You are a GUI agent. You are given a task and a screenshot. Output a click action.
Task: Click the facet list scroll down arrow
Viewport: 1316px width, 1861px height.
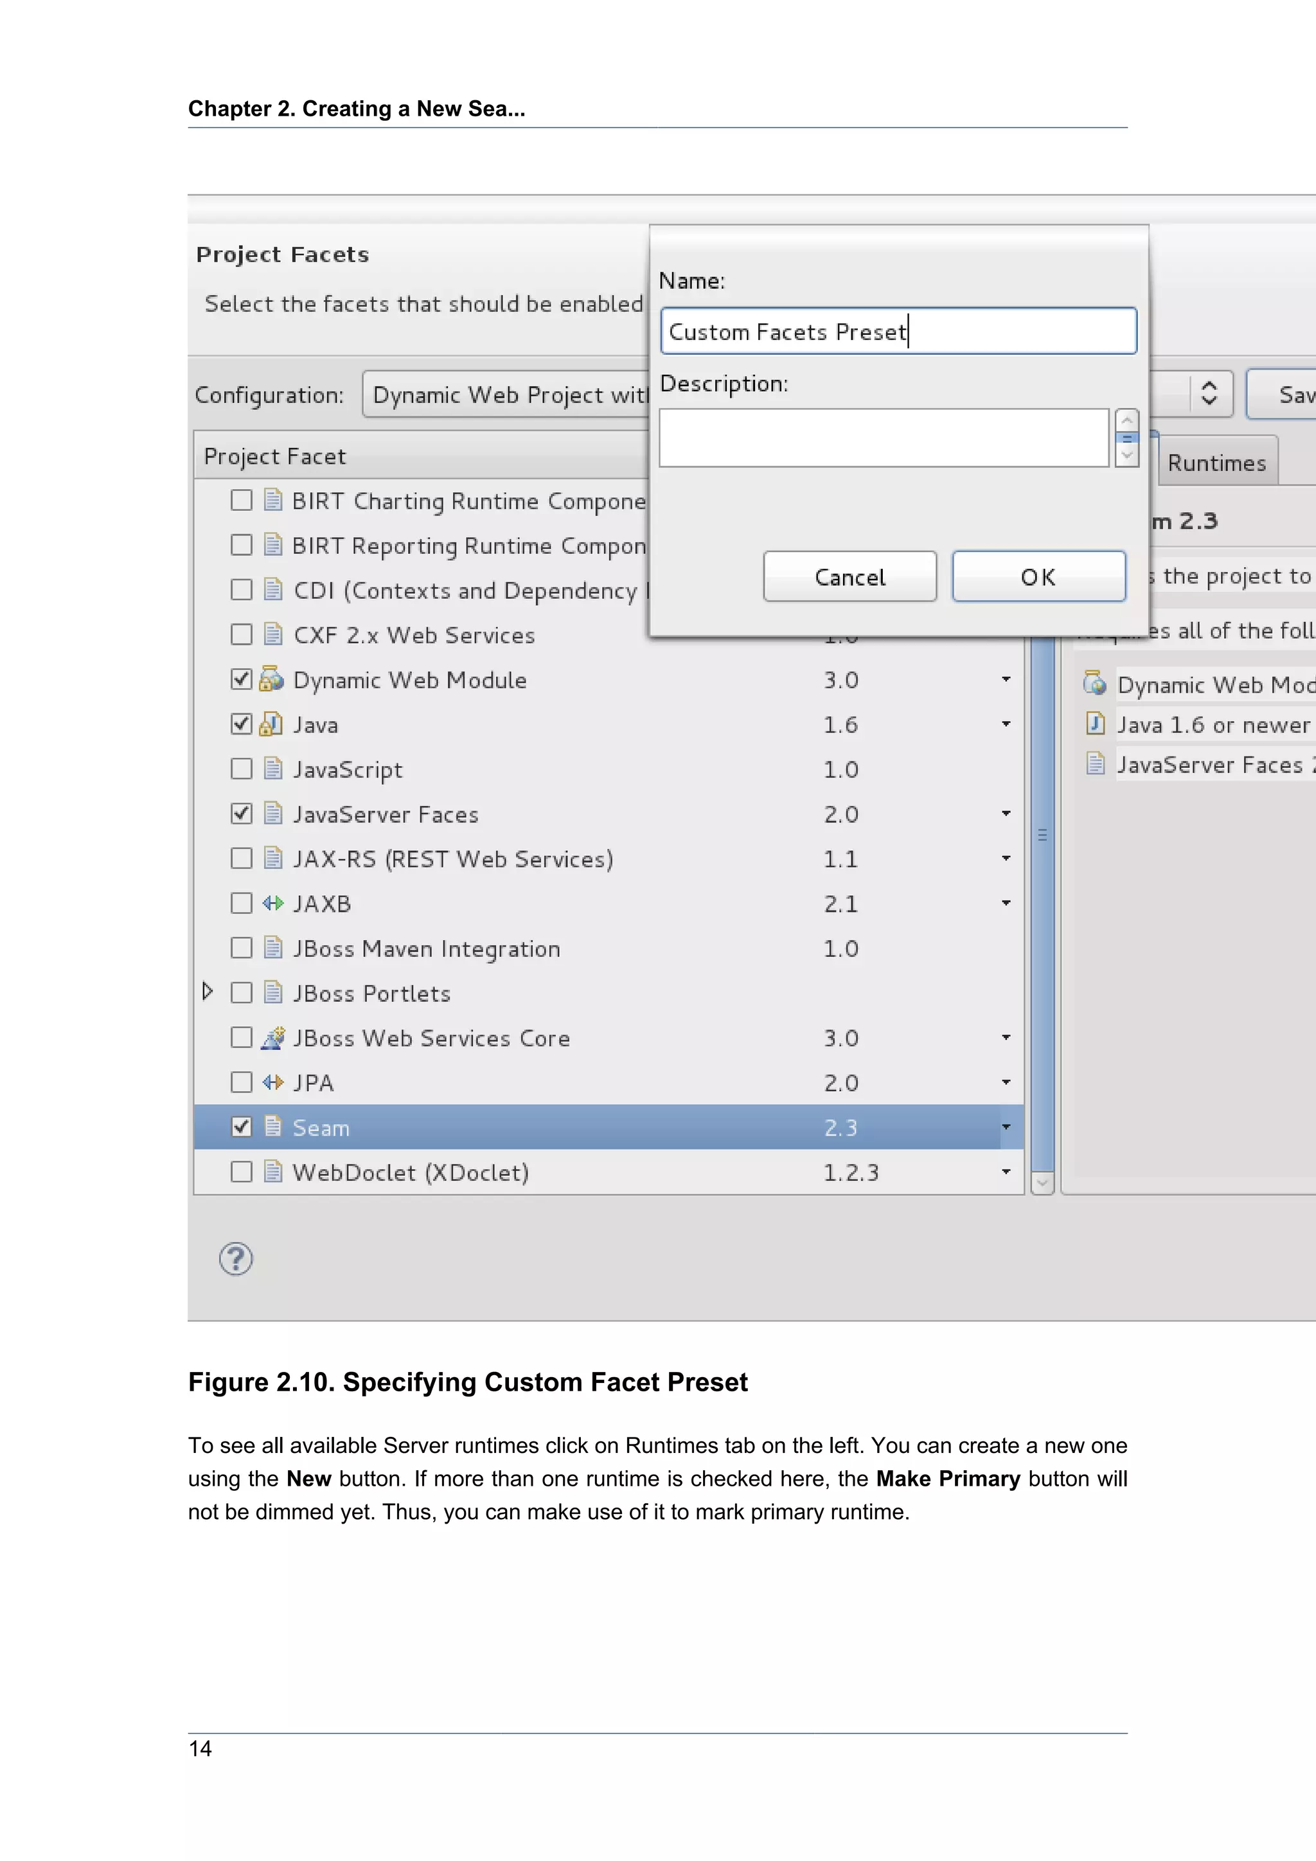pos(1042,1182)
